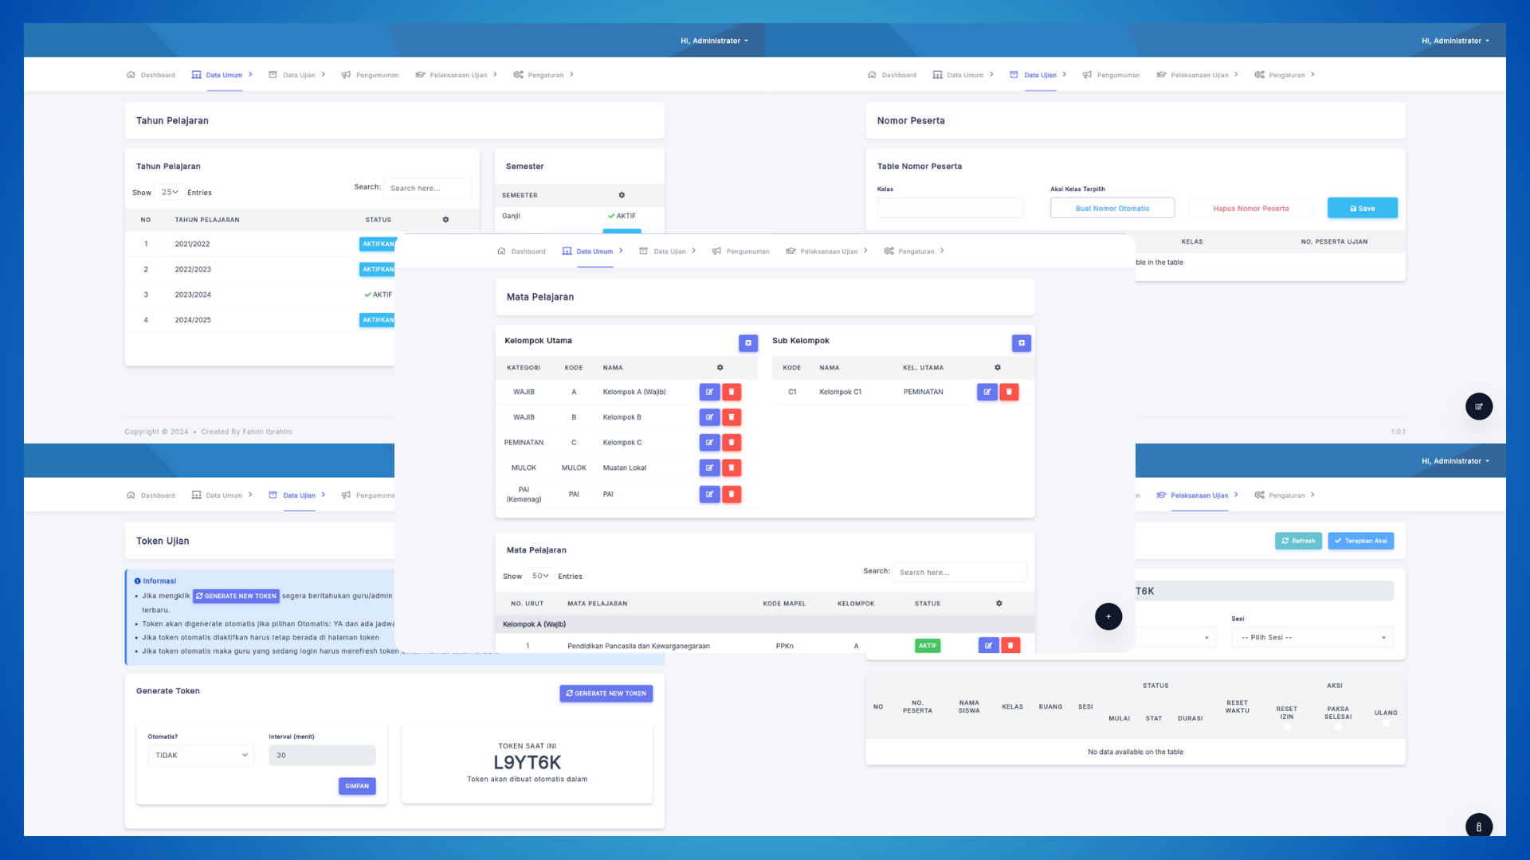Add a new Sub Kelompok entry
Viewport: 1530px width, 860px height.
(x=1021, y=343)
